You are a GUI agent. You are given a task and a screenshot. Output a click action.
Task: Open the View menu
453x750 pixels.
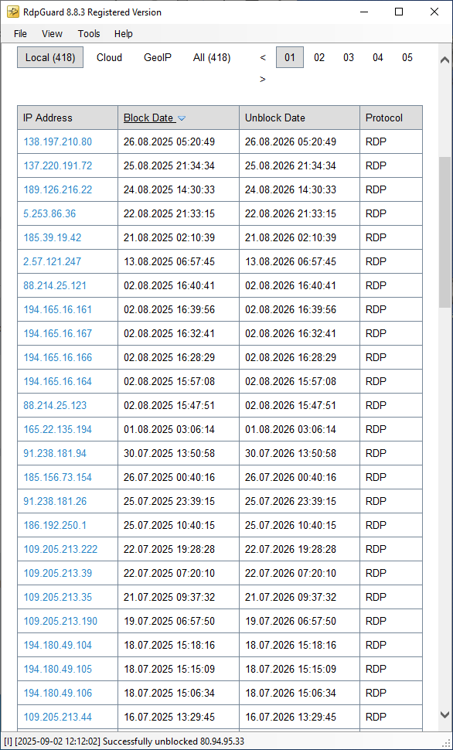pos(52,33)
